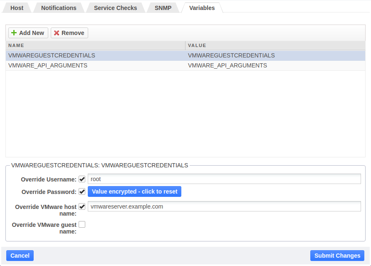Click the Submit Changes button
The height and width of the screenshot is (266, 371).
point(337,255)
